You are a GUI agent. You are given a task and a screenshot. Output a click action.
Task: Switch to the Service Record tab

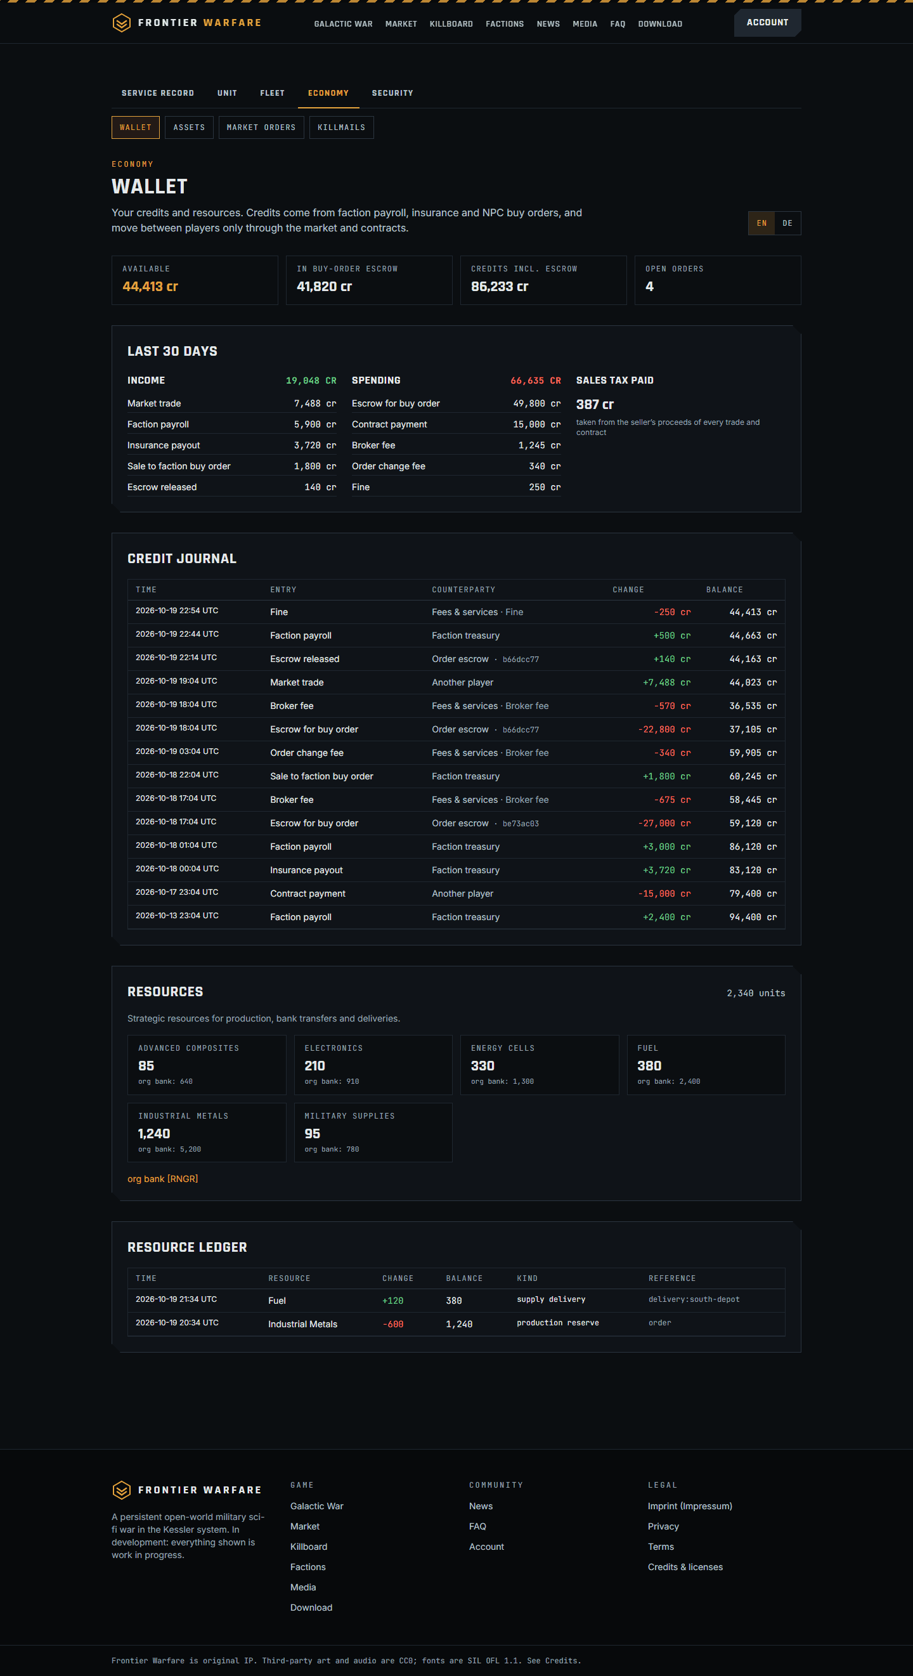point(157,93)
